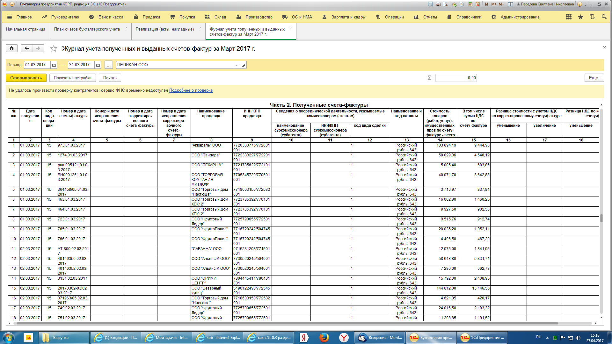This screenshot has height=344, width=612.
Task: Click the search magnifier icon
Action: (x=604, y=17)
